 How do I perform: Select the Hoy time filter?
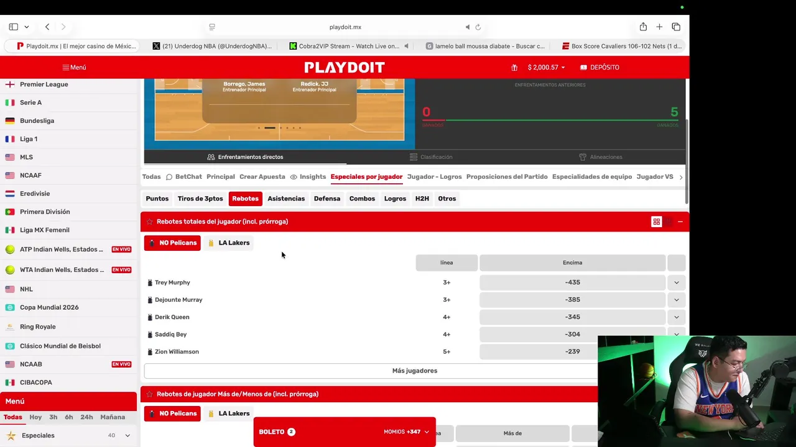[35, 417]
